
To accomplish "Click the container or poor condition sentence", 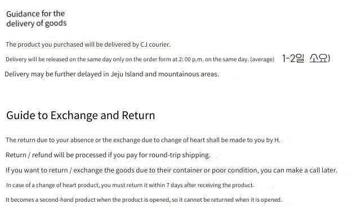I will [x=172, y=170].
